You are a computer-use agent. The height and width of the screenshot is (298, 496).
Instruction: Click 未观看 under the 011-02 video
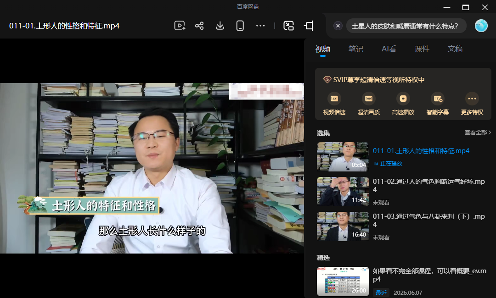tap(381, 202)
